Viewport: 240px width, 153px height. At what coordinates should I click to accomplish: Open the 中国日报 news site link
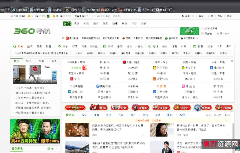[x=139, y=53]
